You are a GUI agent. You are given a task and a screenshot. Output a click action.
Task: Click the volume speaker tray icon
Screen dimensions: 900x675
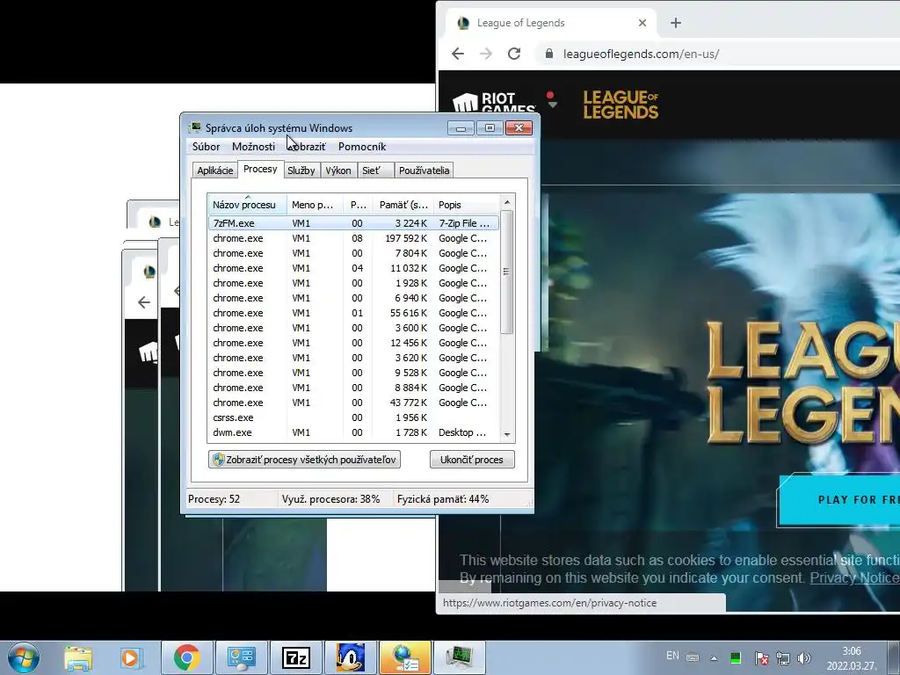click(804, 658)
